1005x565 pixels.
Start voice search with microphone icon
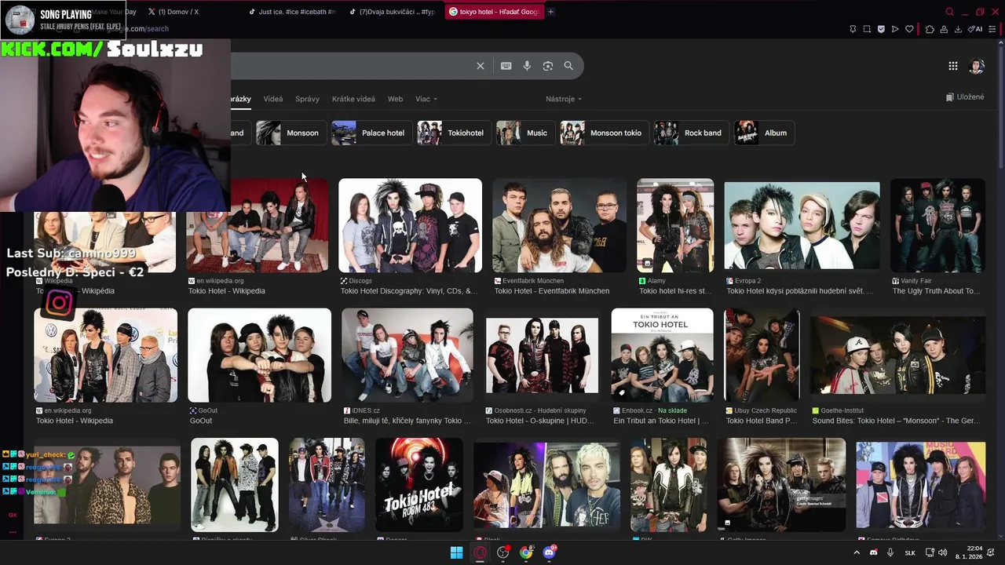pyautogui.click(x=527, y=66)
